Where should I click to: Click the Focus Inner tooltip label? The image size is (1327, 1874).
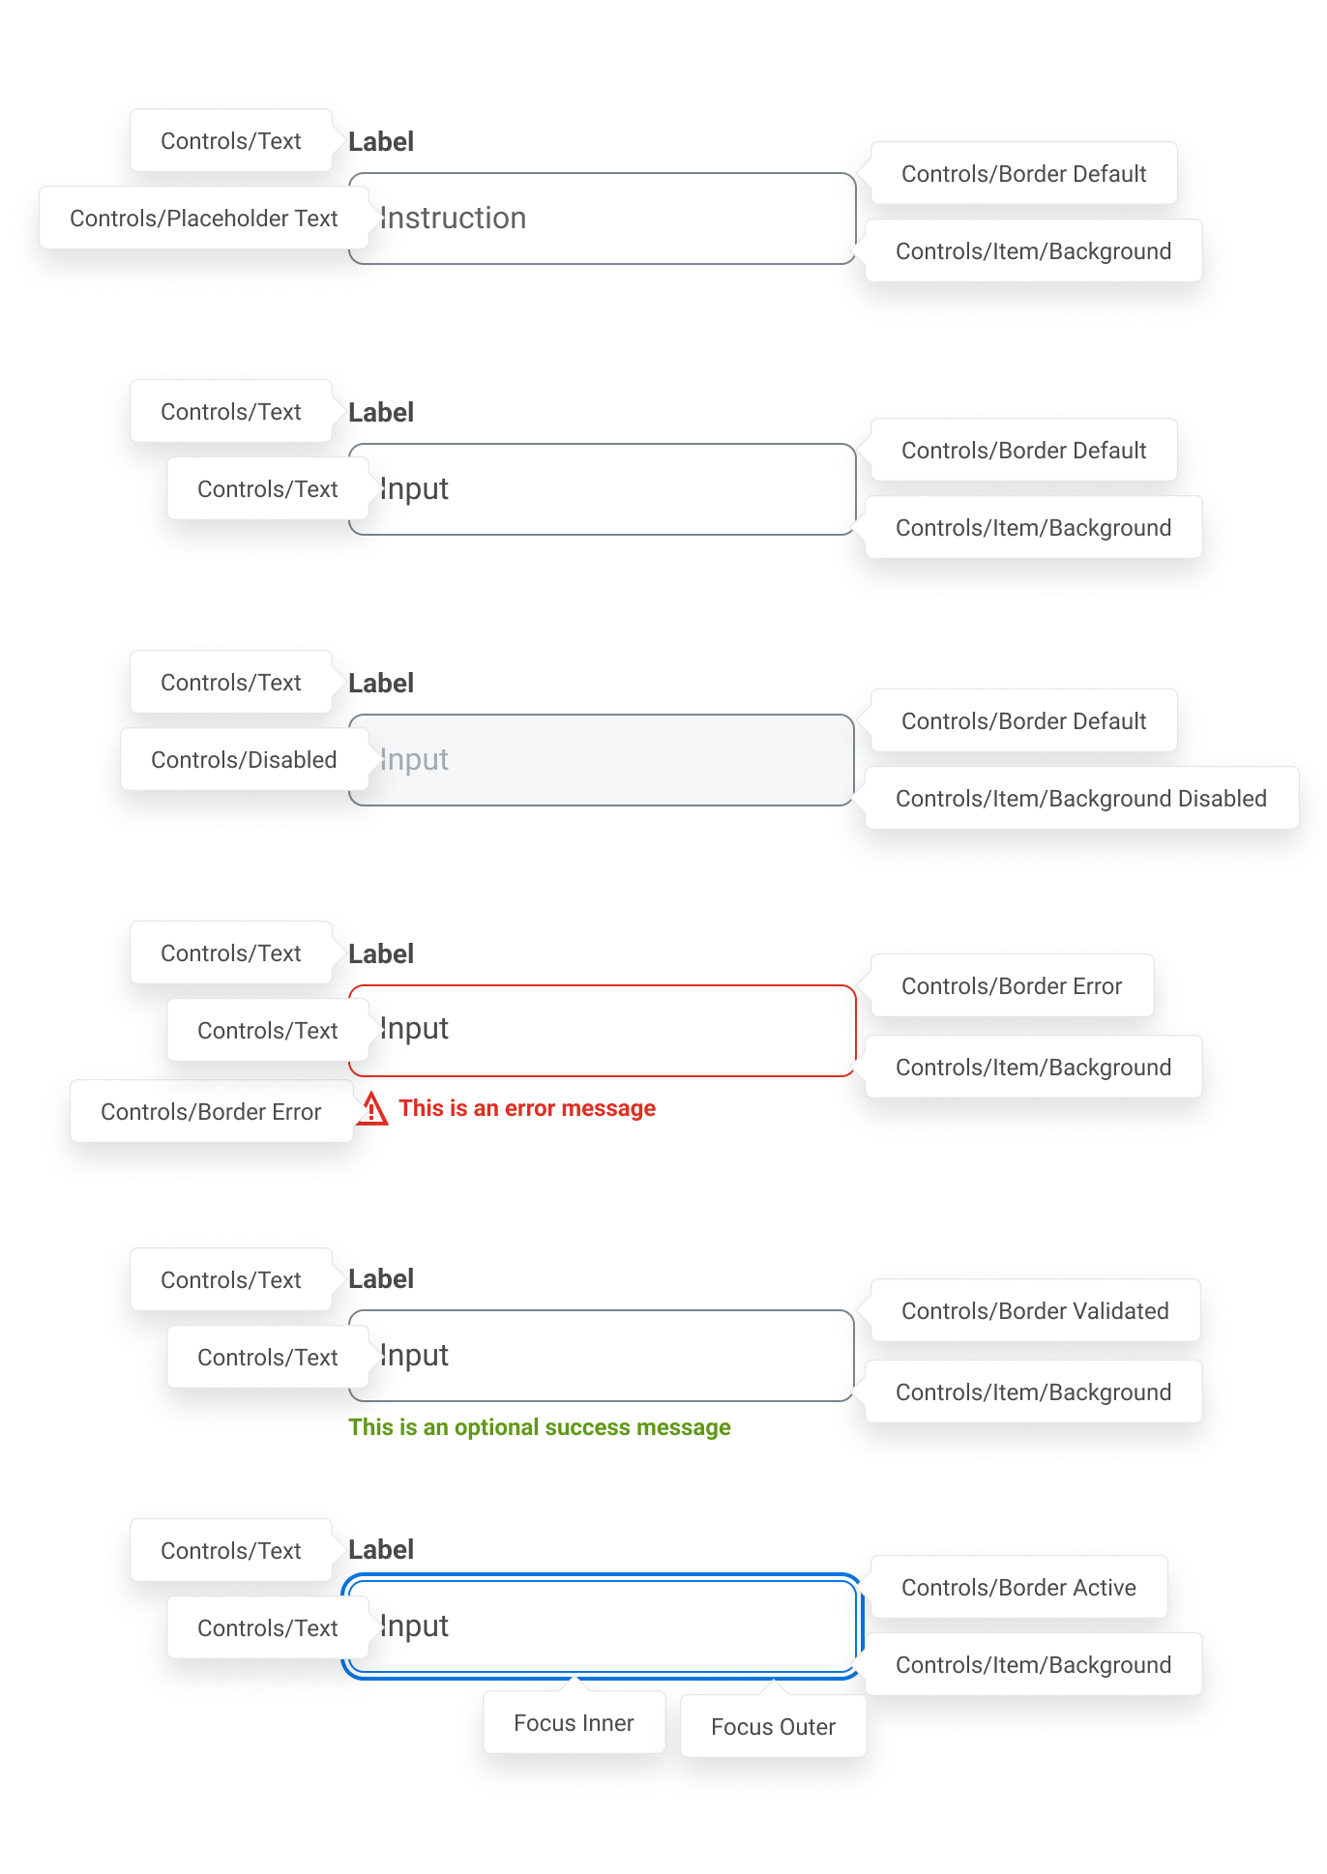(x=574, y=1723)
